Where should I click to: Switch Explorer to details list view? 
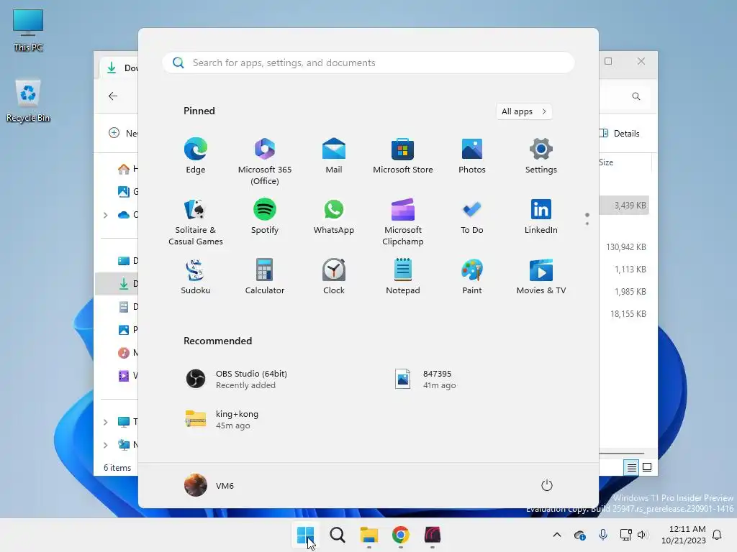pyautogui.click(x=631, y=467)
